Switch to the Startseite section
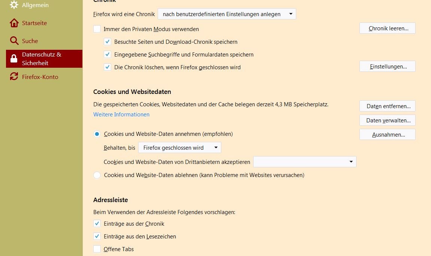 (34, 23)
